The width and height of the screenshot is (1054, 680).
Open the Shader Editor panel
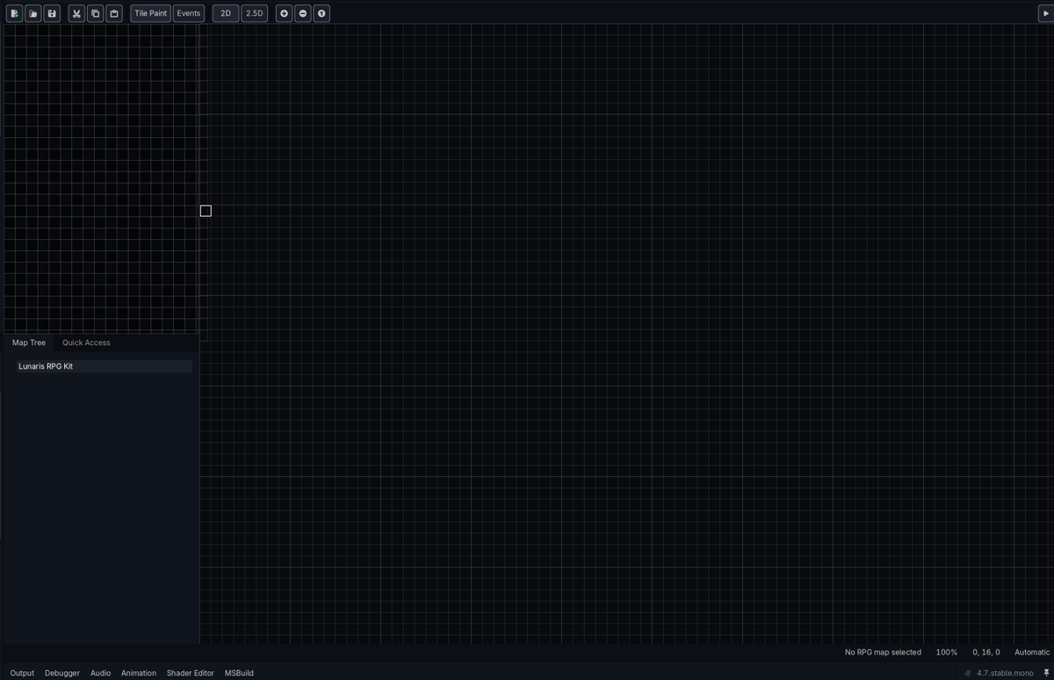pos(191,673)
